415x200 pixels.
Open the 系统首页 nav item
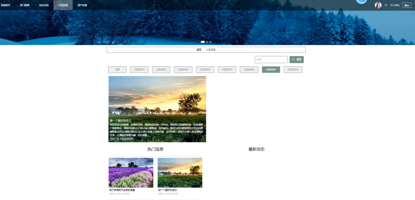point(5,5)
